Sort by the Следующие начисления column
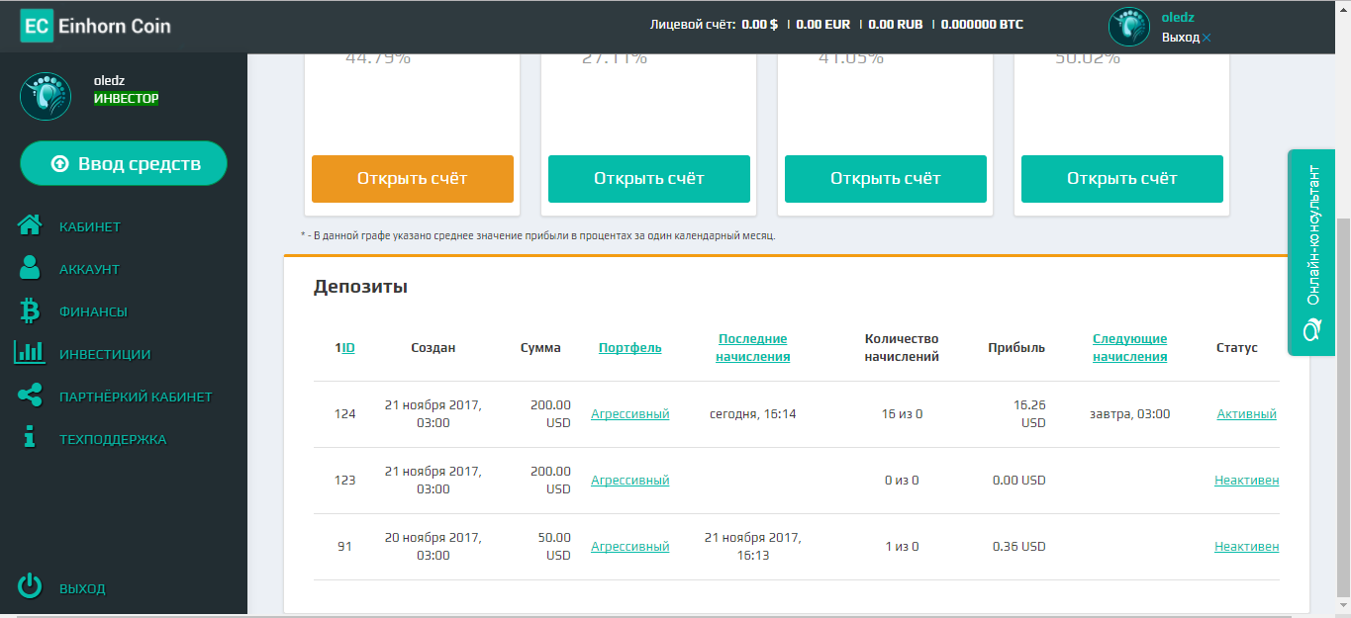This screenshot has width=1351, height=618. click(1129, 348)
